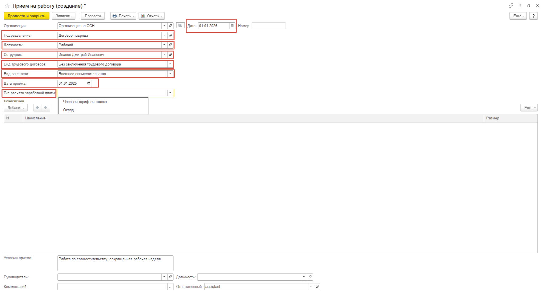This screenshot has height=293, width=543.
Task: Click the copy link icon at top right
Action: point(511,6)
